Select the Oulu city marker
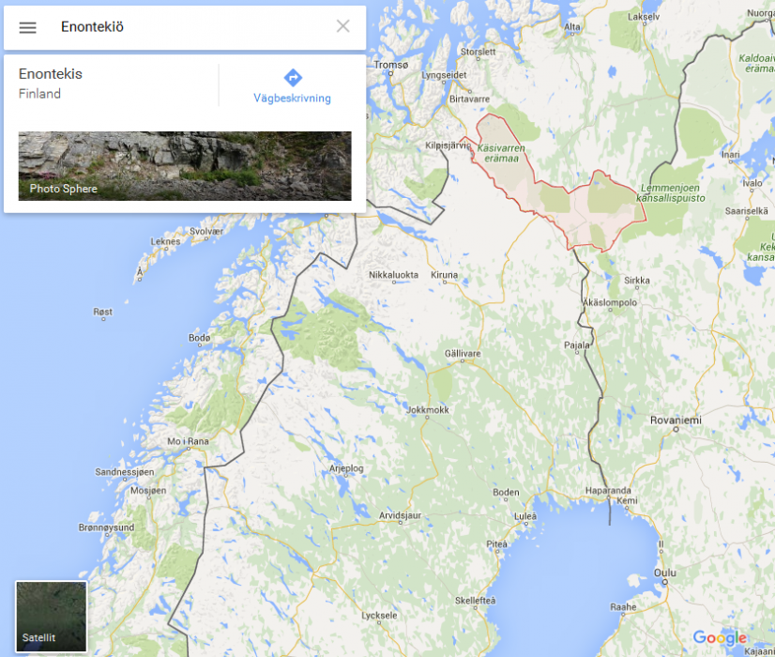The width and height of the screenshot is (775, 657). 665,582
